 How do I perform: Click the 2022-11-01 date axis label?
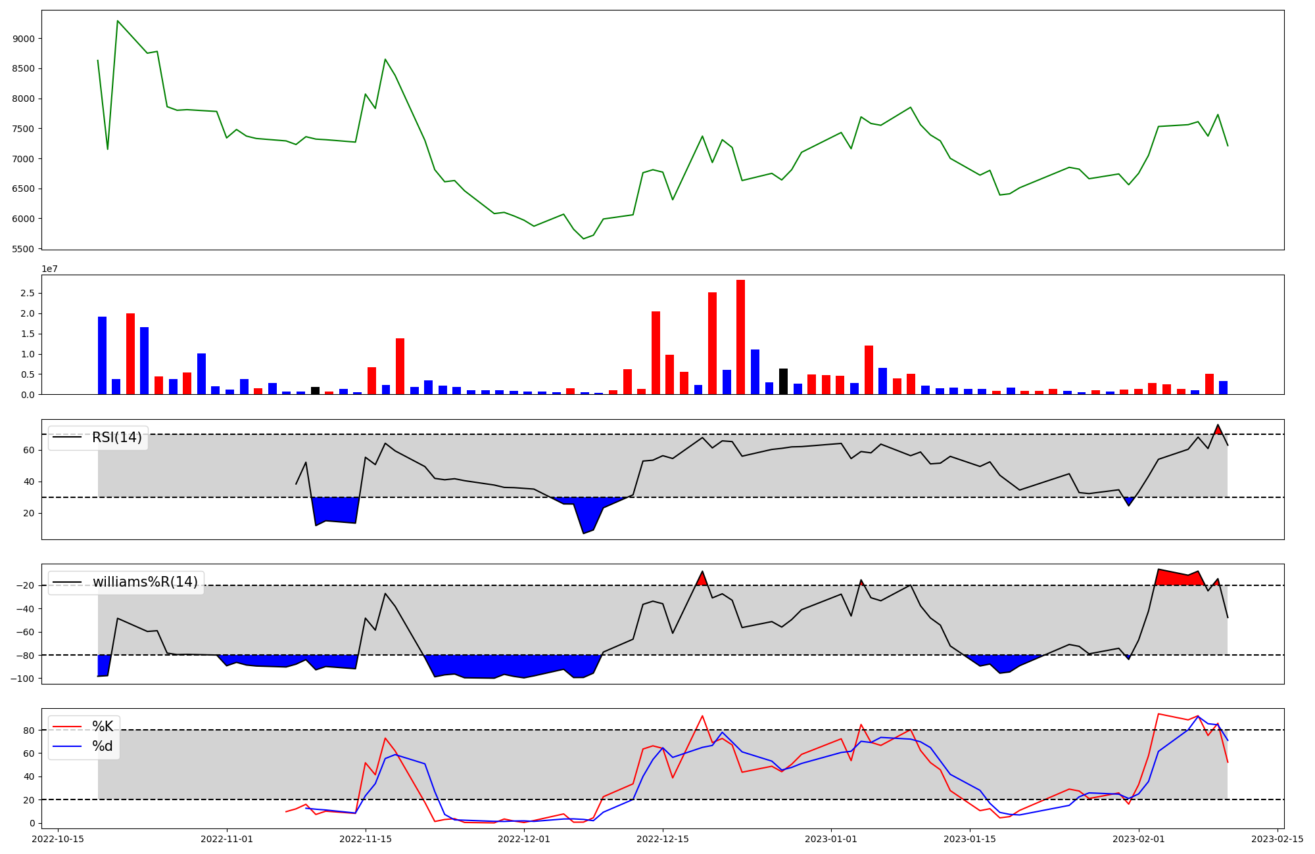pos(226,839)
